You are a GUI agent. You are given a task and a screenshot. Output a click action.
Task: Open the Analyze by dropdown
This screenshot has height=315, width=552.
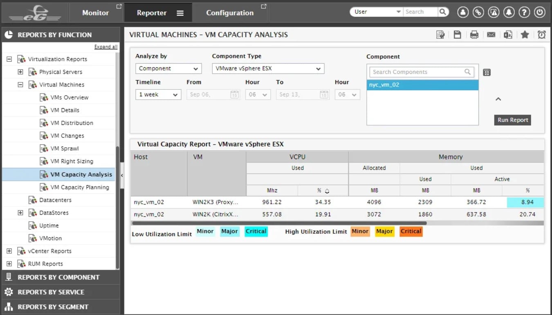point(168,69)
